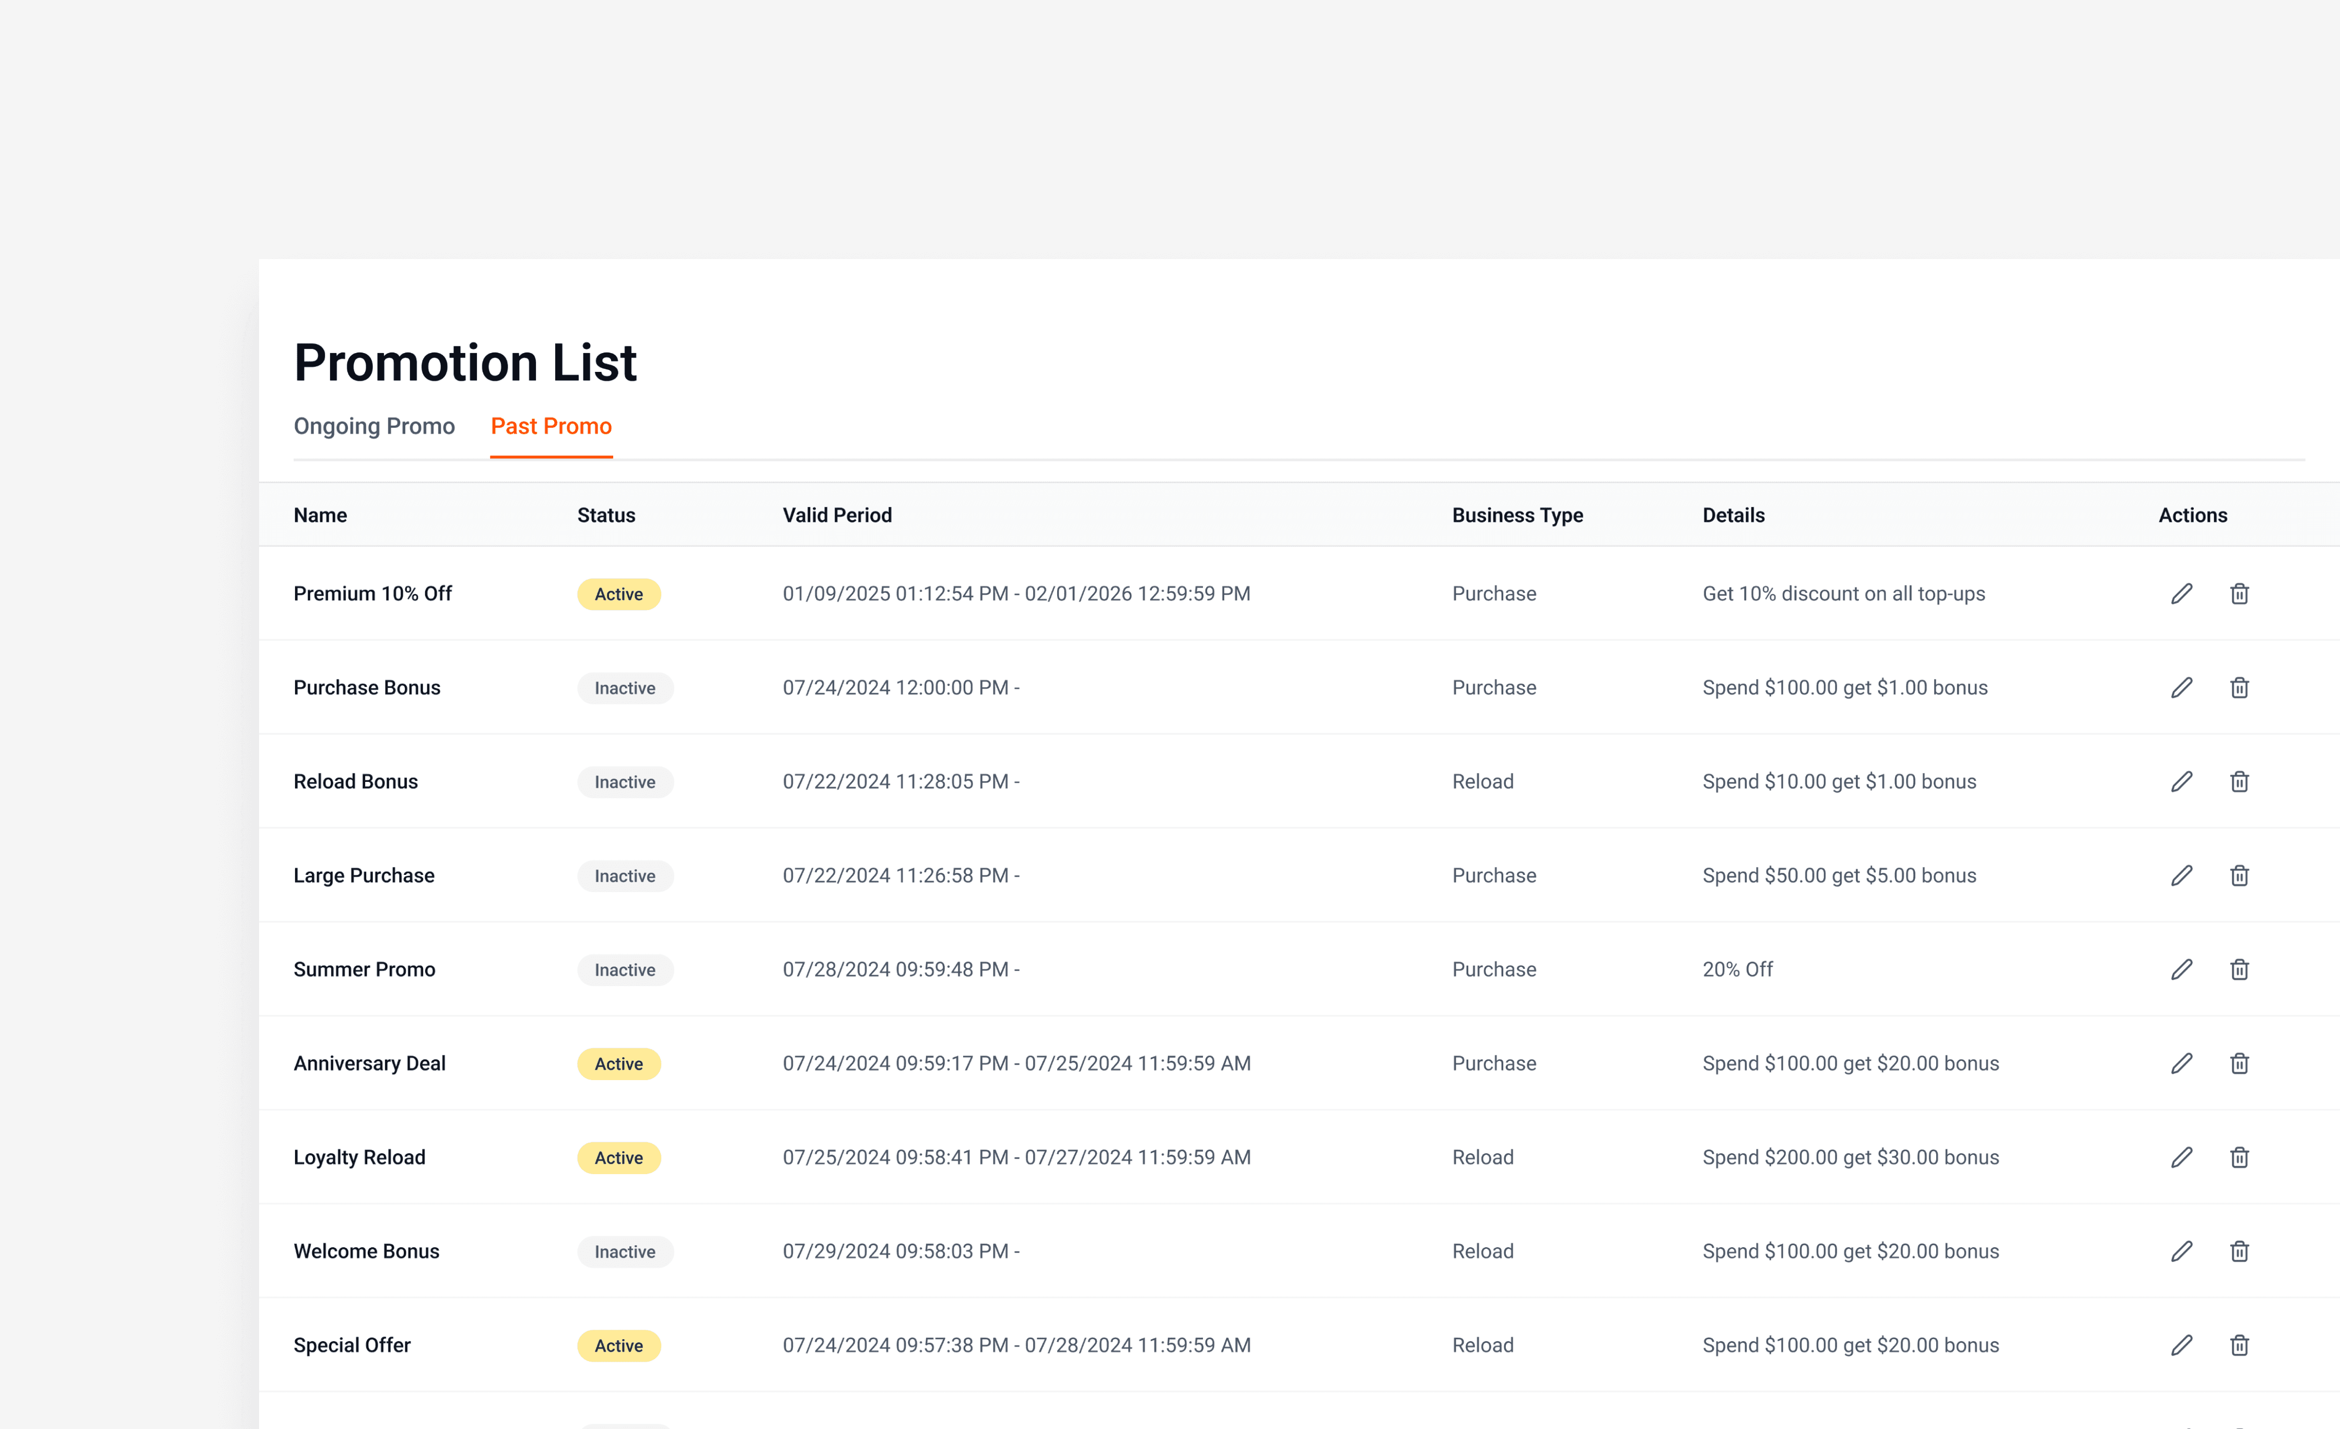
Task: Edit the Large Purchase promotion
Action: click(x=2181, y=875)
